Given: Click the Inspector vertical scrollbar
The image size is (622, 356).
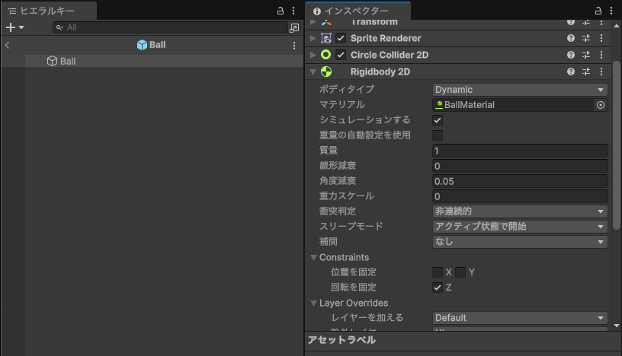Looking at the screenshot, I should click(617, 145).
